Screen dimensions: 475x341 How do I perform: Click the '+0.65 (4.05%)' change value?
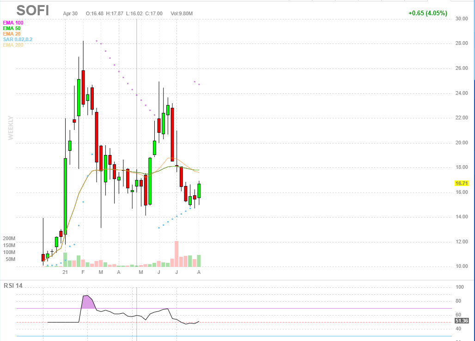[x=428, y=13]
